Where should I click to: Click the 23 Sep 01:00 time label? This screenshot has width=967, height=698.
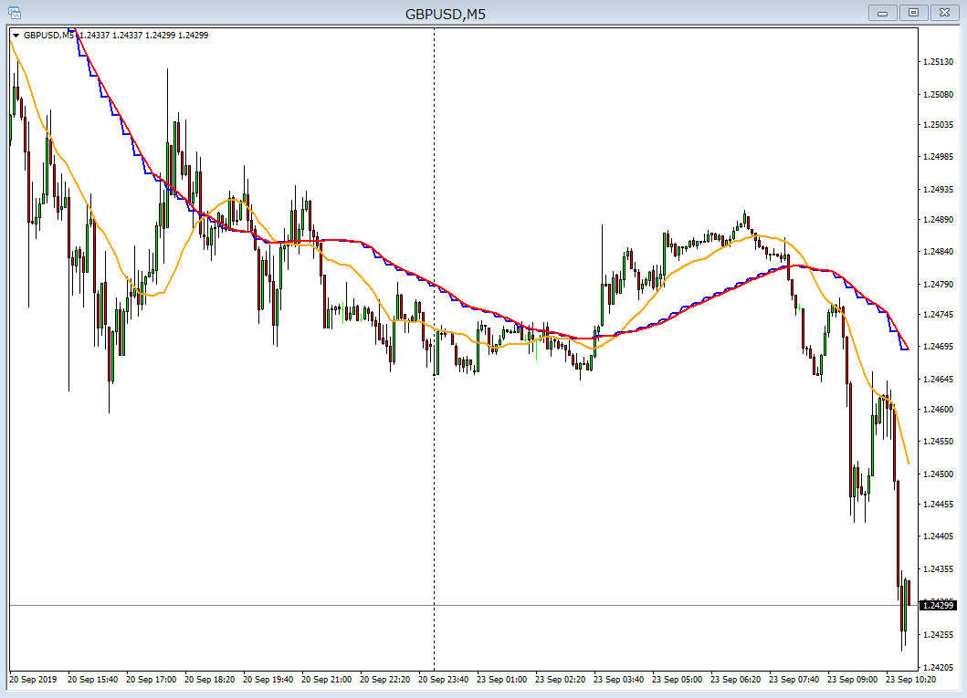pos(502,680)
